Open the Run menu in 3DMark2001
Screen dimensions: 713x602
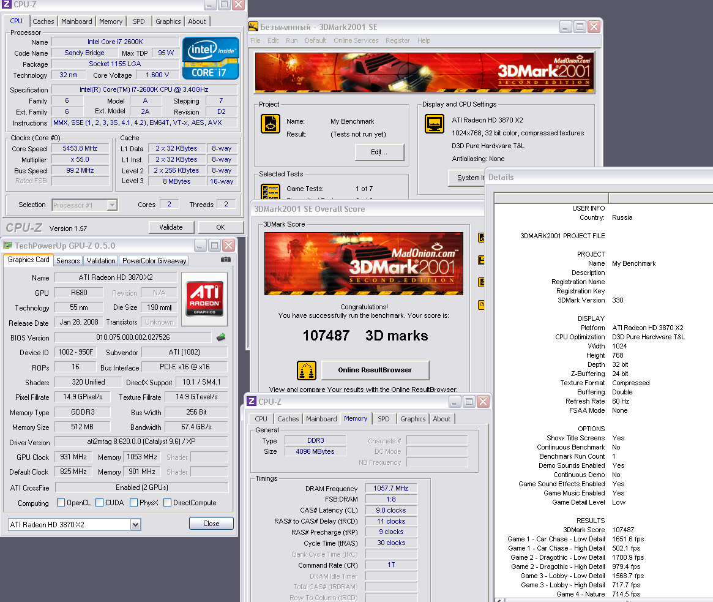click(291, 40)
